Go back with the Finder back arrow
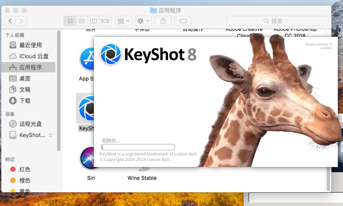343x206 pixels. tap(10, 21)
